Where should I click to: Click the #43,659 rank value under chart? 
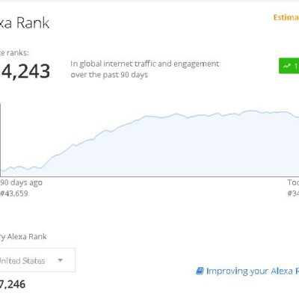pyautogui.click(x=14, y=194)
